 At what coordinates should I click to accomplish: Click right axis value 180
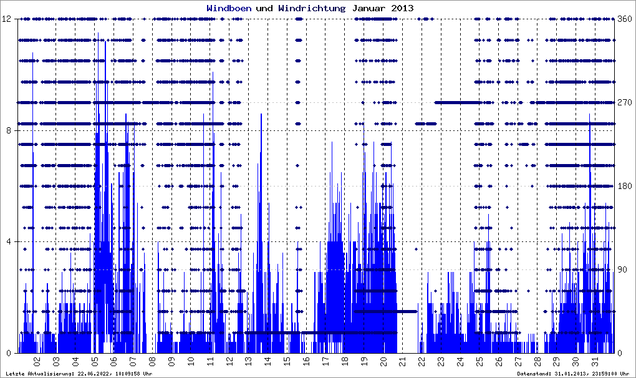point(625,186)
